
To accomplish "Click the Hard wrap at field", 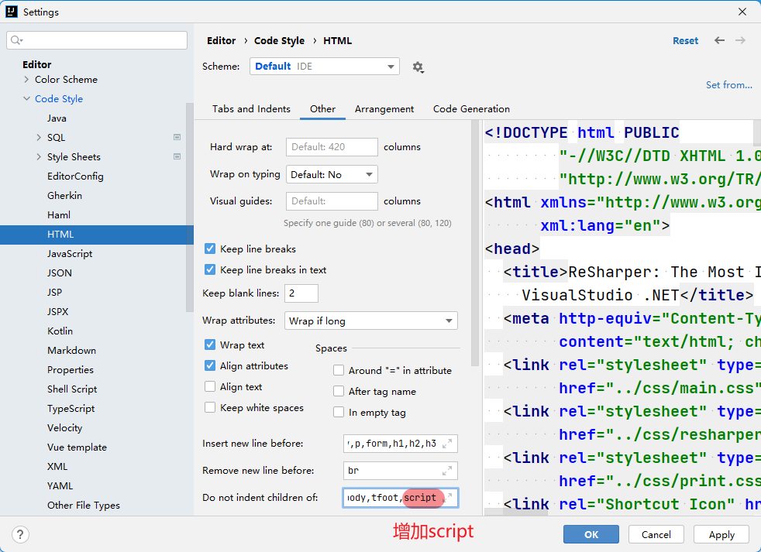I will pyautogui.click(x=332, y=147).
